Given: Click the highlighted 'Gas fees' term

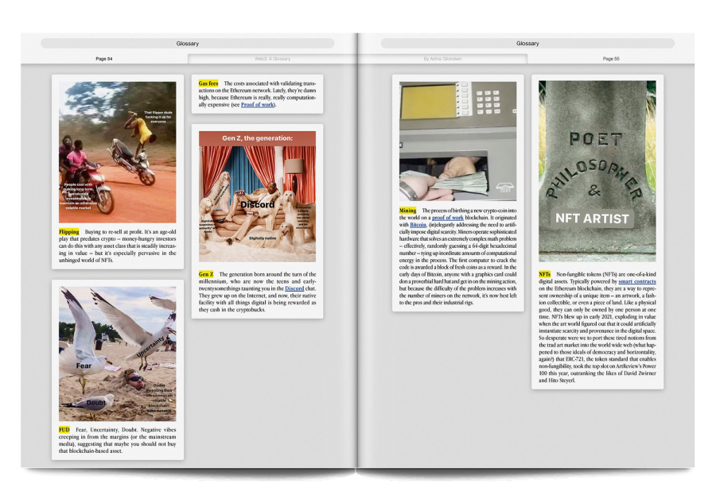Looking at the screenshot, I should [x=208, y=83].
